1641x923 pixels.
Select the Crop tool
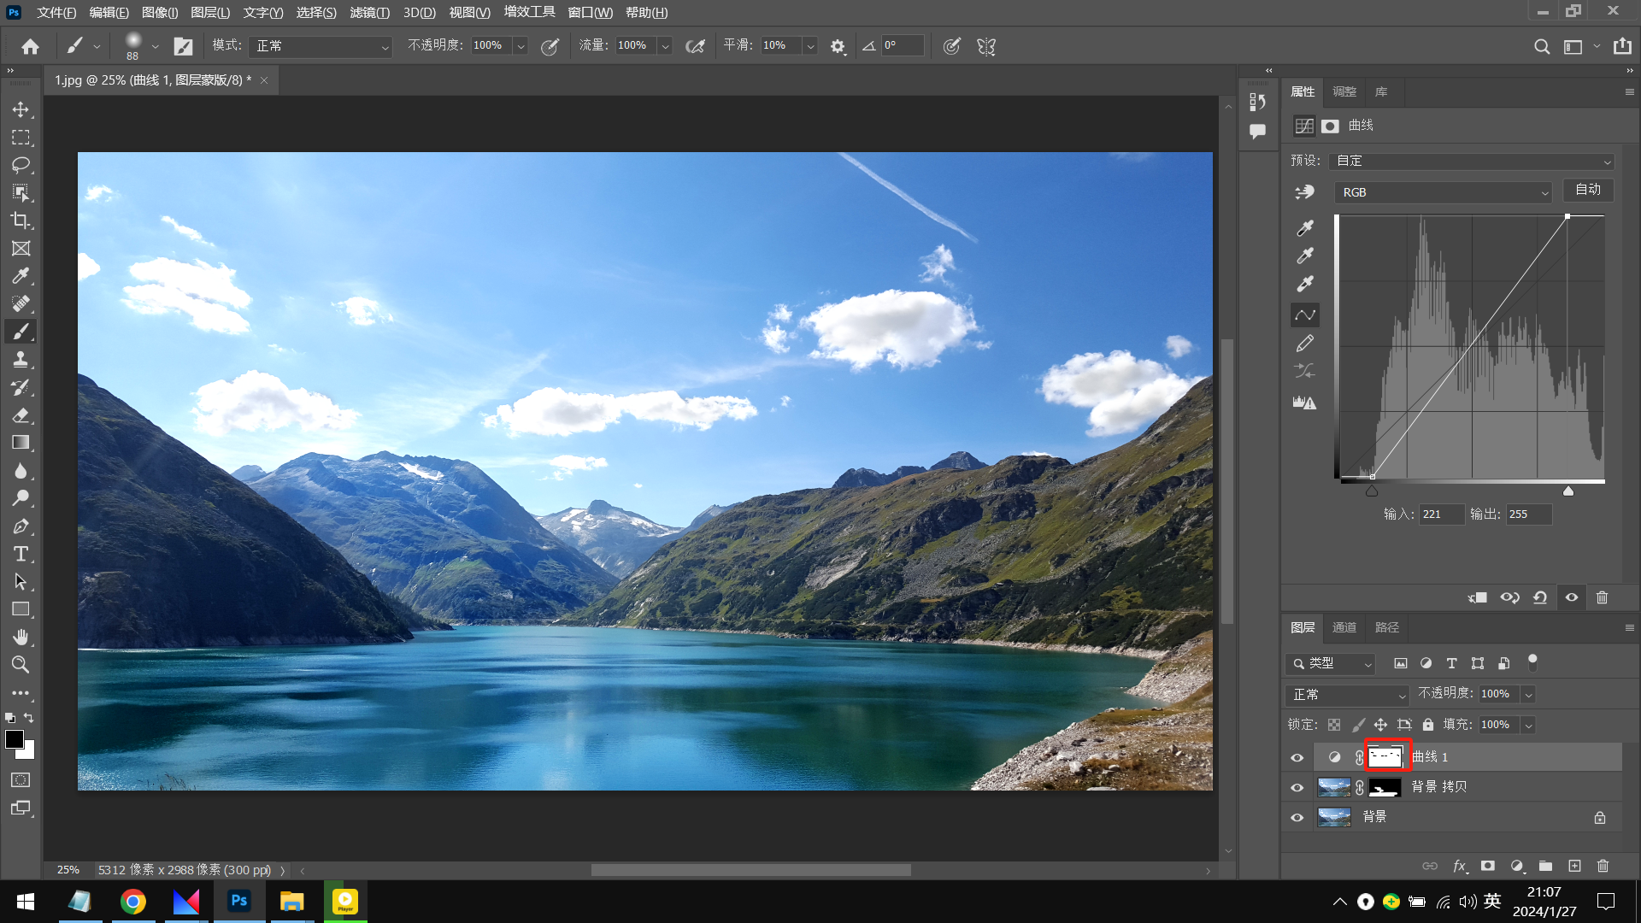21,220
